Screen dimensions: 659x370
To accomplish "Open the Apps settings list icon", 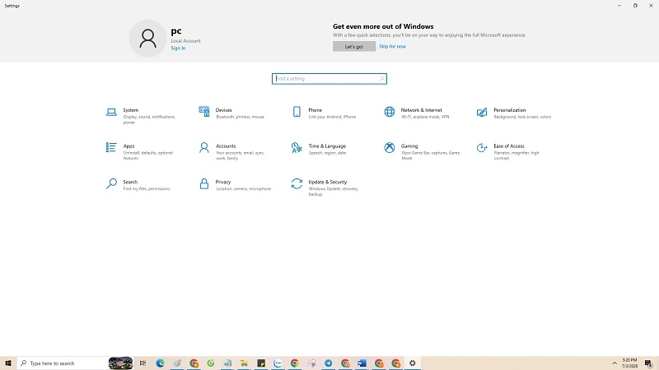I will click(x=111, y=147).
